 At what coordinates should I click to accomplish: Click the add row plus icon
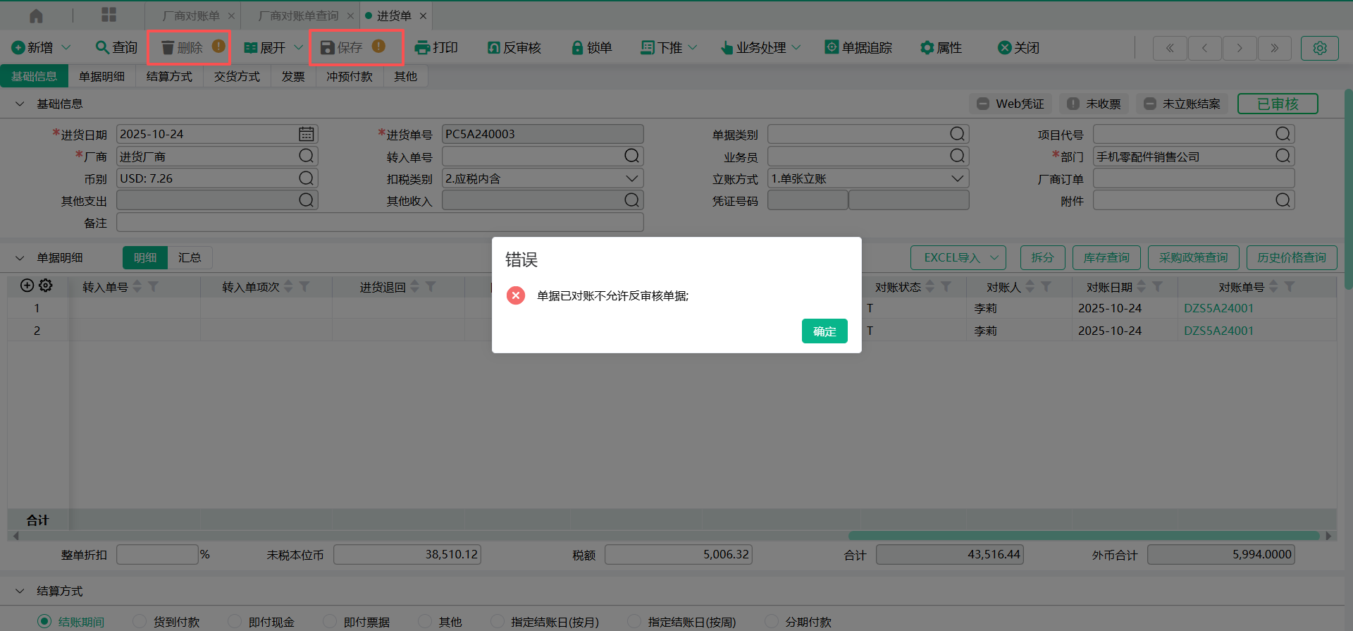point(27,286)
